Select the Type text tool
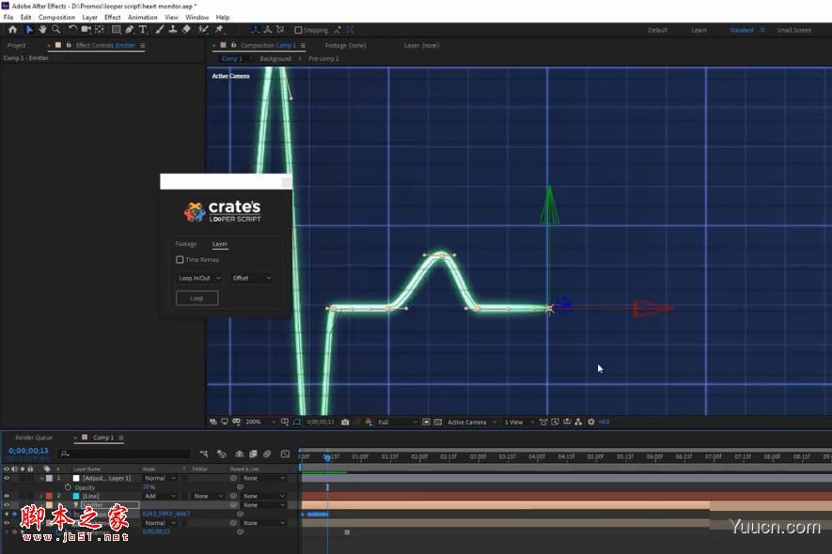 (143, 30)
